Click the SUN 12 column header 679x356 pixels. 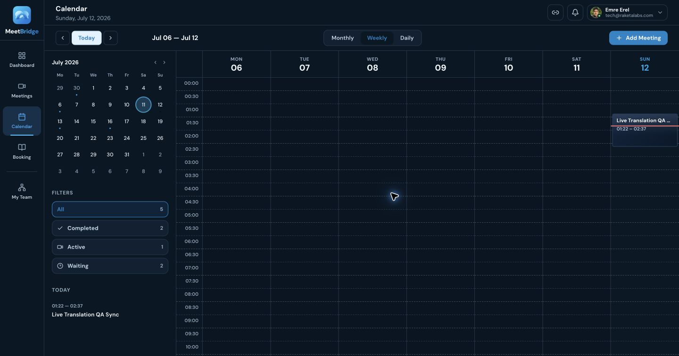tap(645, 65)
